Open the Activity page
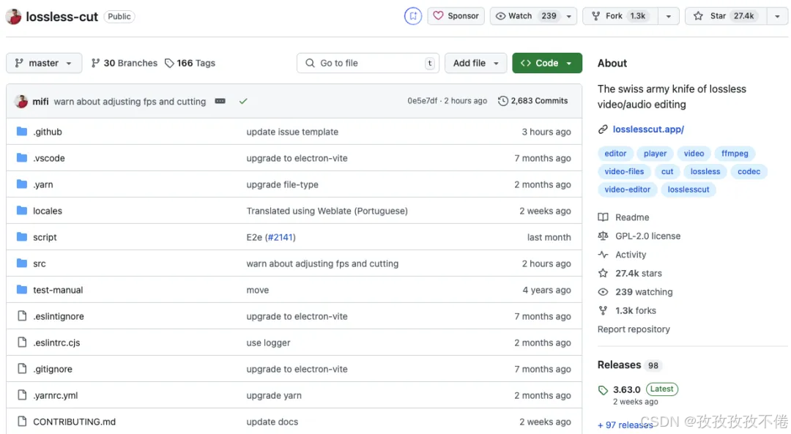The image size is (791, 434). [622, 255]
